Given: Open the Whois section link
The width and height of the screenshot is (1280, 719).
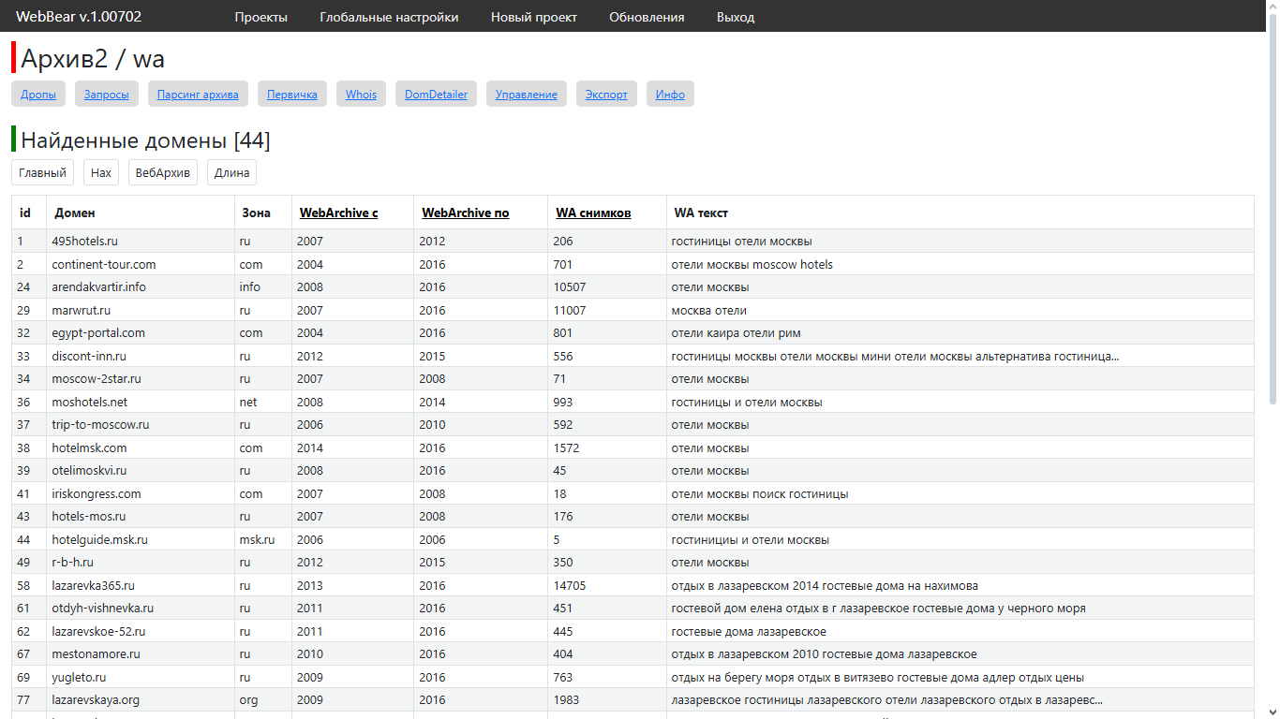Looking at the screenshot, I should pos(361,94).
